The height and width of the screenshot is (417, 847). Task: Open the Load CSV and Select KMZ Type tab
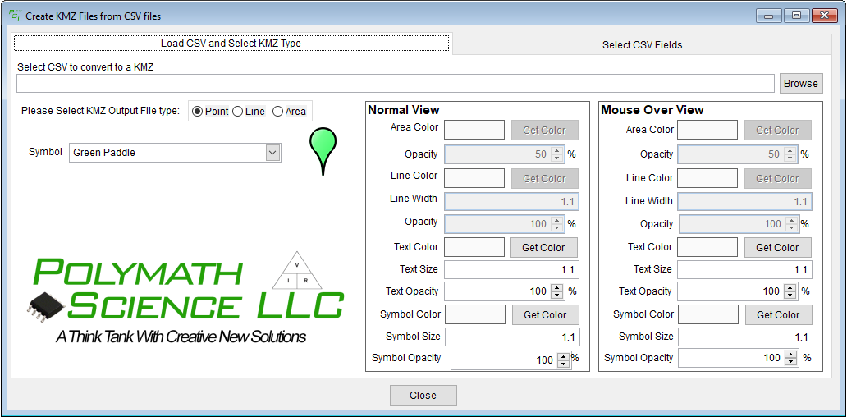[231, 44]
